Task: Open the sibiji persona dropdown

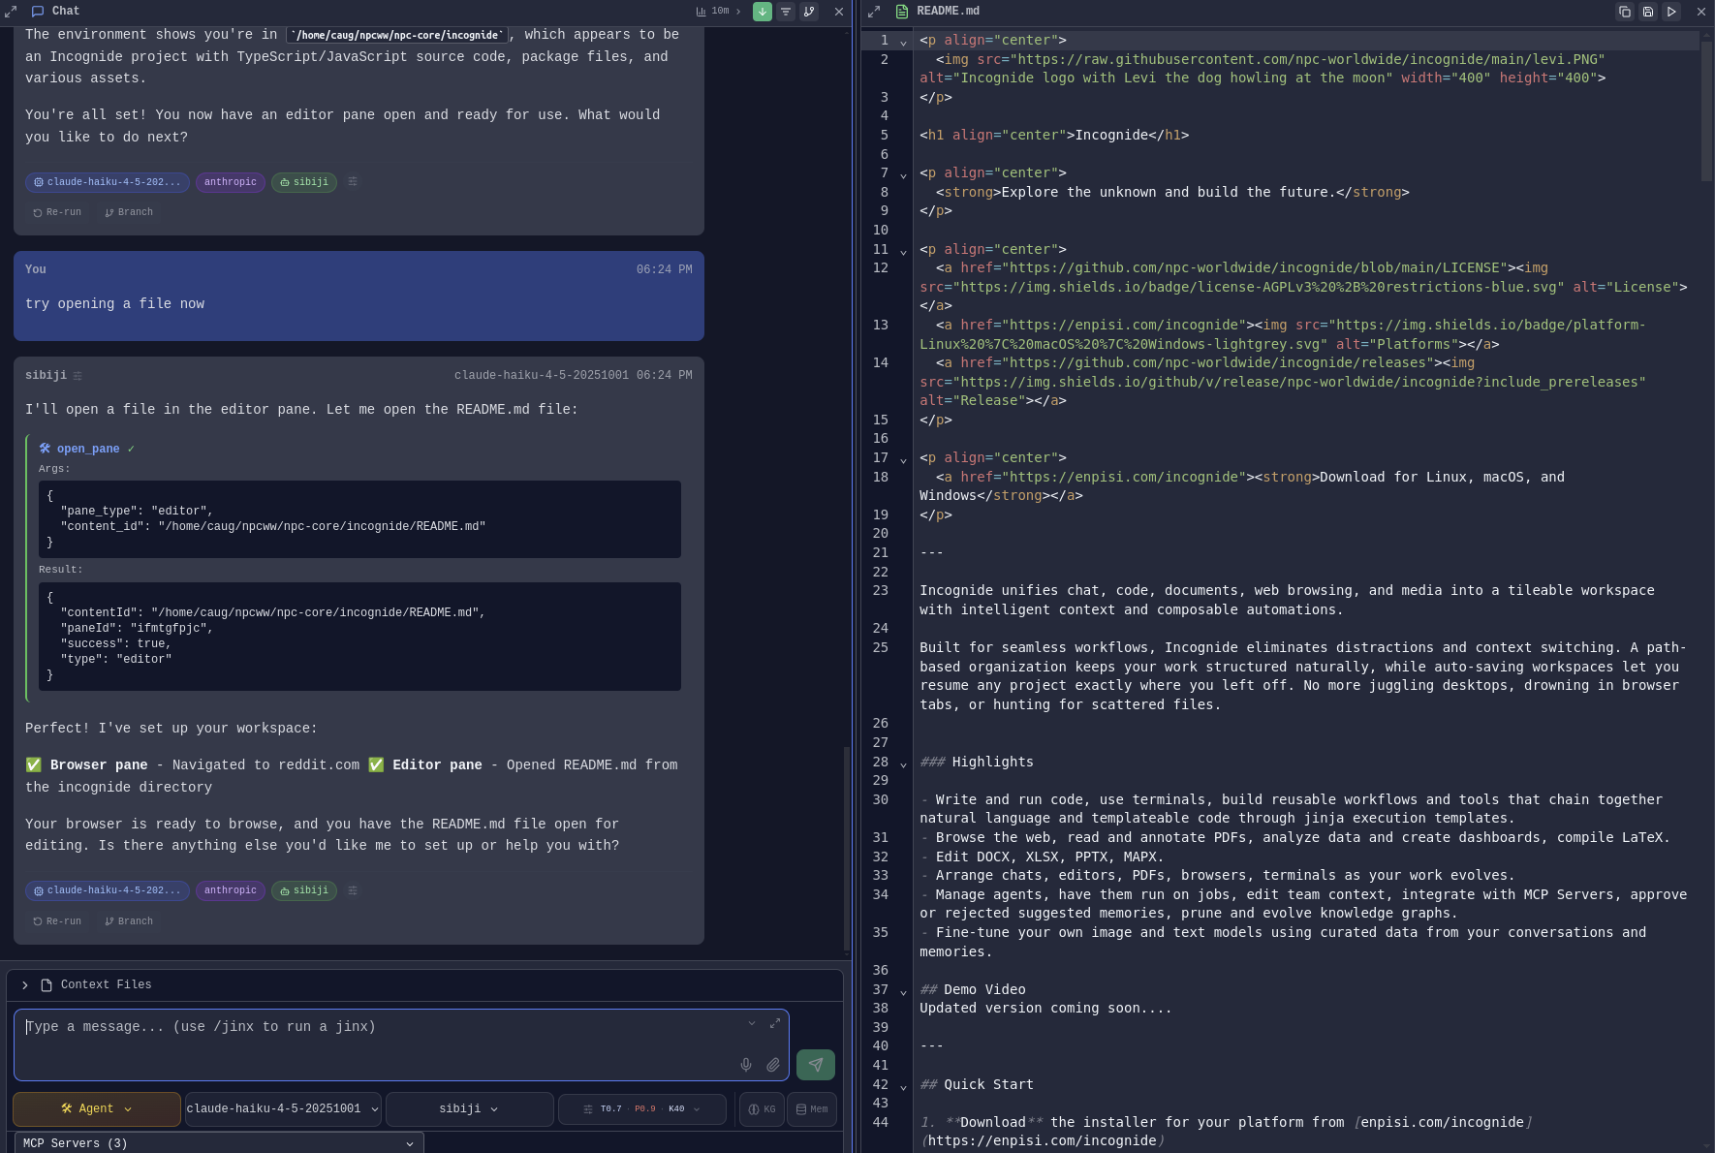Action: pyautogui.click(x=469, y=1109)
